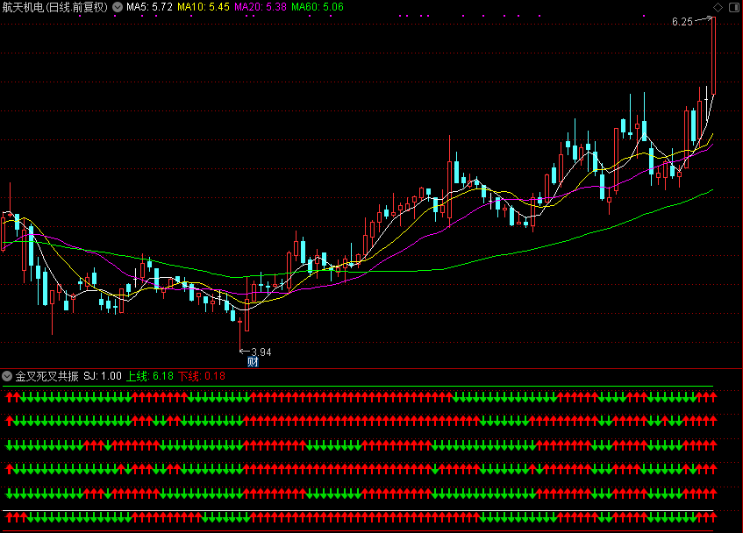
Task: Click the first red arrow in top indicator row
Action: coord(9,397)
